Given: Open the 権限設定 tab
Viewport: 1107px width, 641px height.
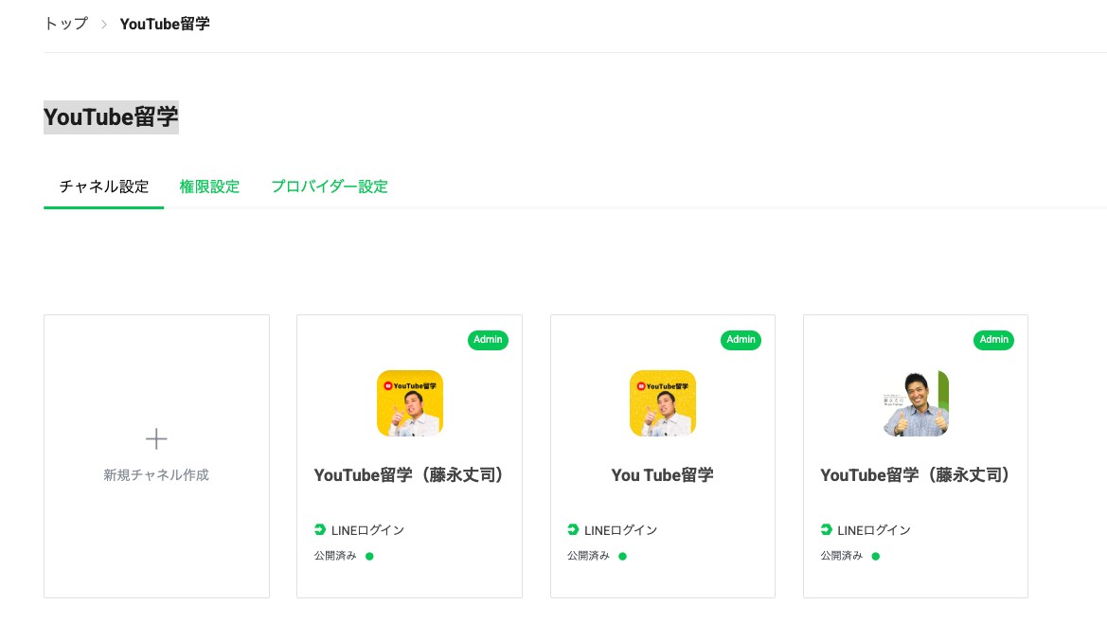Looking at the screenshot, I should pyautogui.click(x=209, y=187).
